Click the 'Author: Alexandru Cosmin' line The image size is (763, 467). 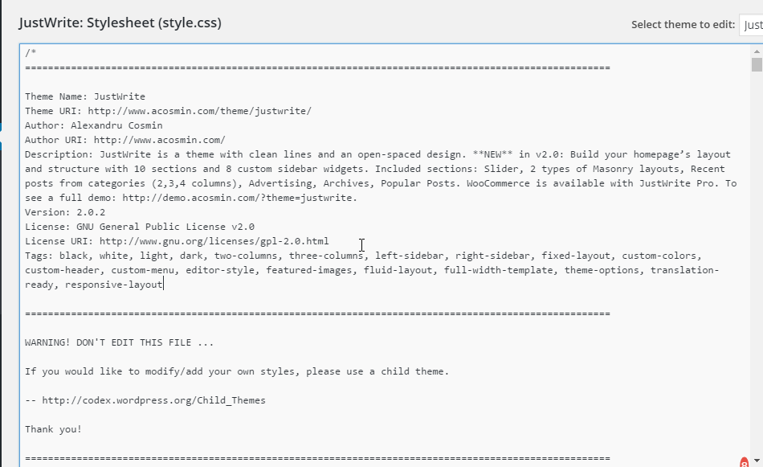click(94, 125)
